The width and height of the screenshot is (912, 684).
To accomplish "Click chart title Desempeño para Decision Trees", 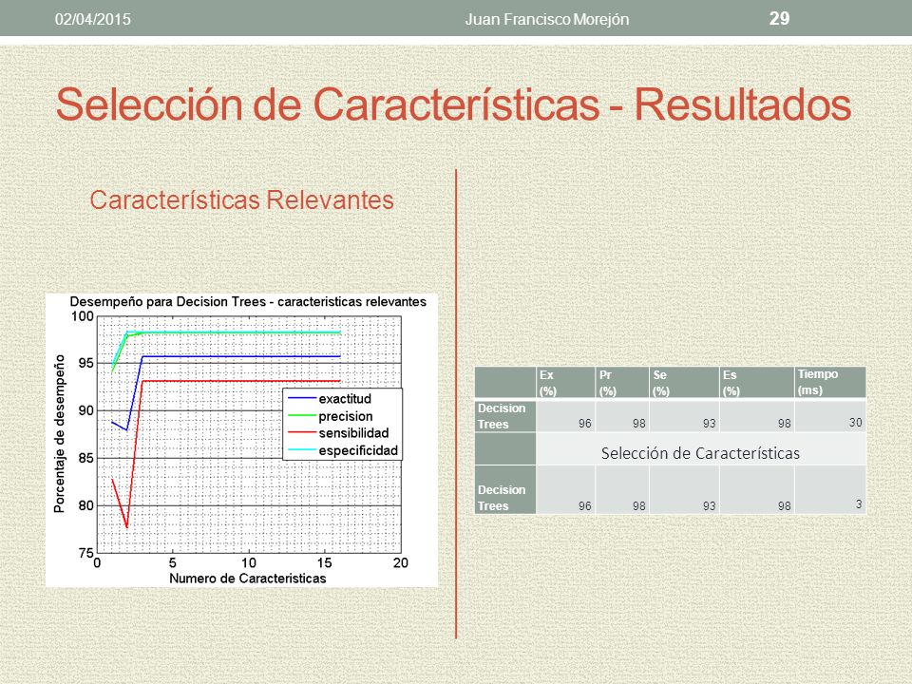I will pos(248,302).
